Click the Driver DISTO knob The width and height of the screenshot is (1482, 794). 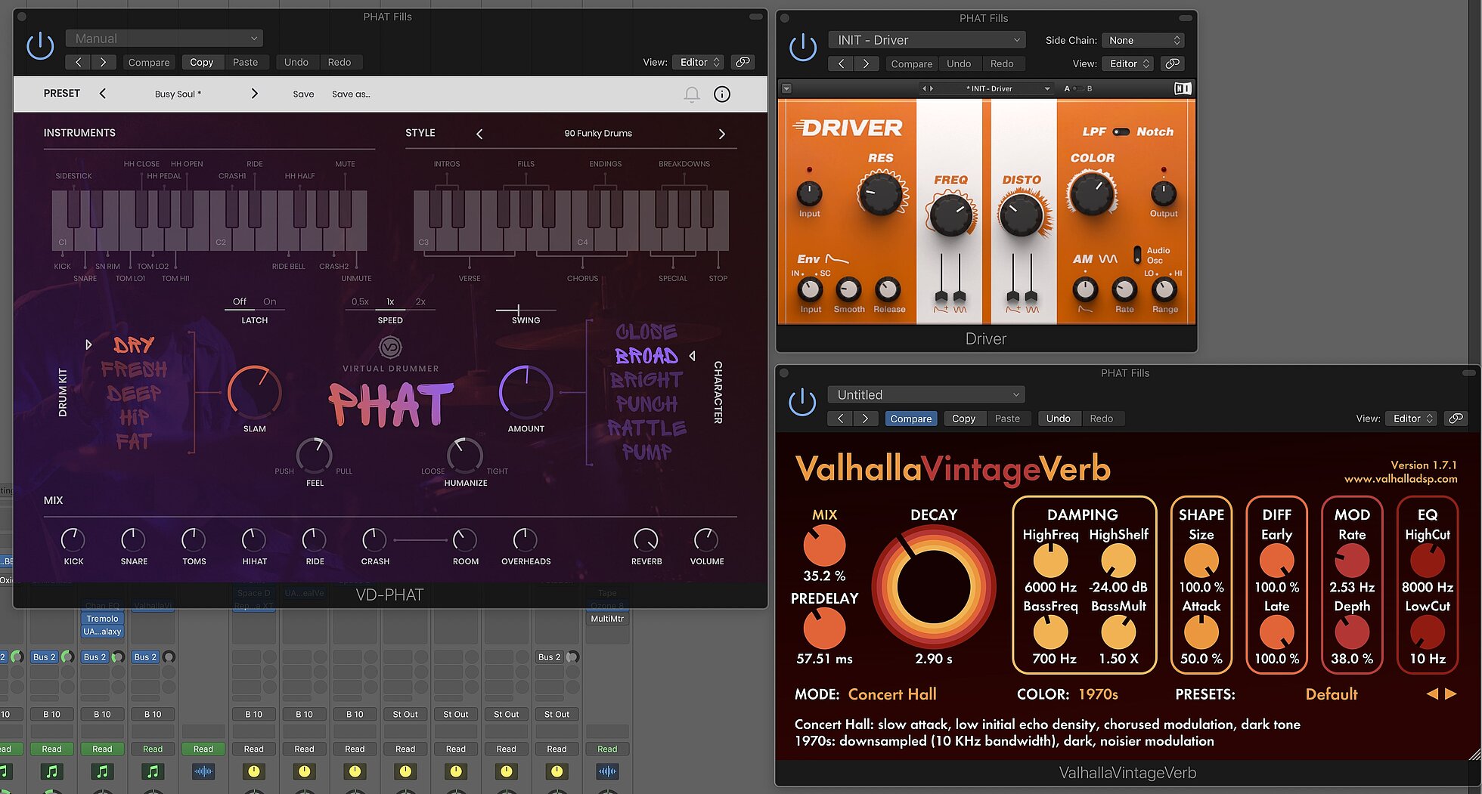click(1022, 214)
